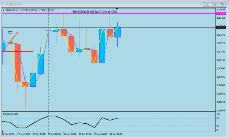This screenshot has width=229, height=138.
Task: Click the chart window icon beside EURUSD,H1 title
Action: point(3,4)
